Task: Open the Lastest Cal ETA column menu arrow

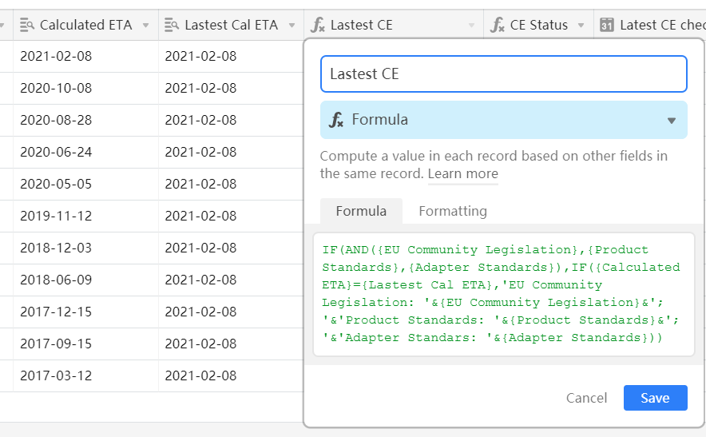Action: point(292,26)
